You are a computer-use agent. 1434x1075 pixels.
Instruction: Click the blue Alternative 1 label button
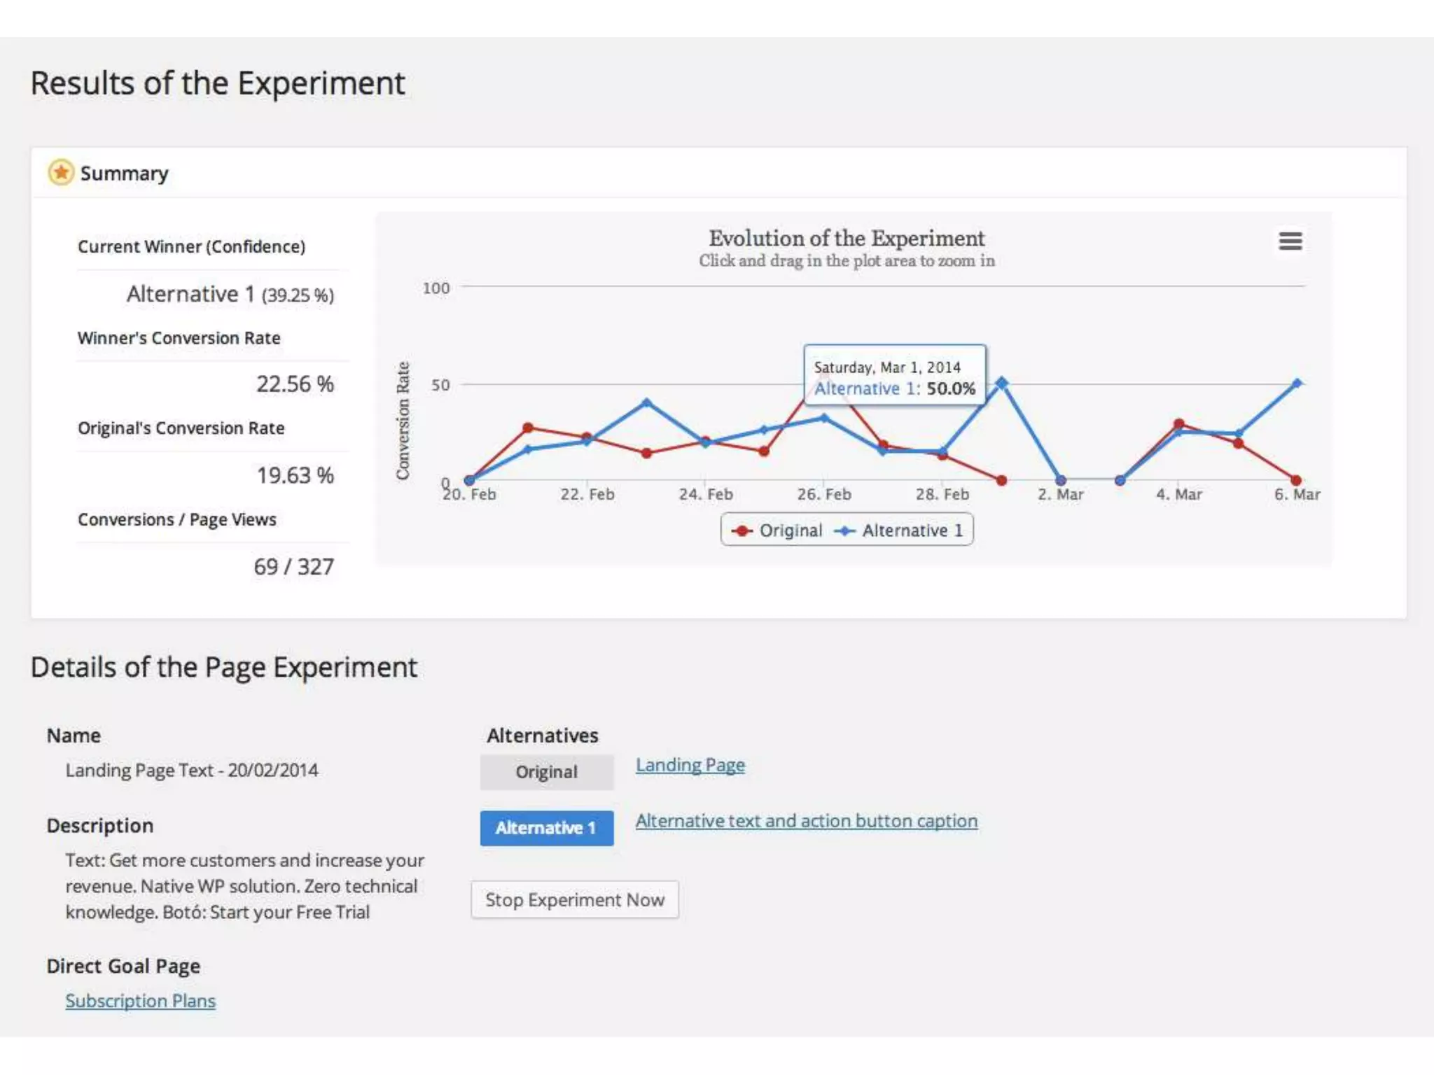(546, 828)
